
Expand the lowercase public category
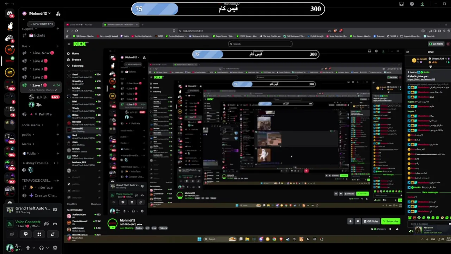[x=28, y=134]
